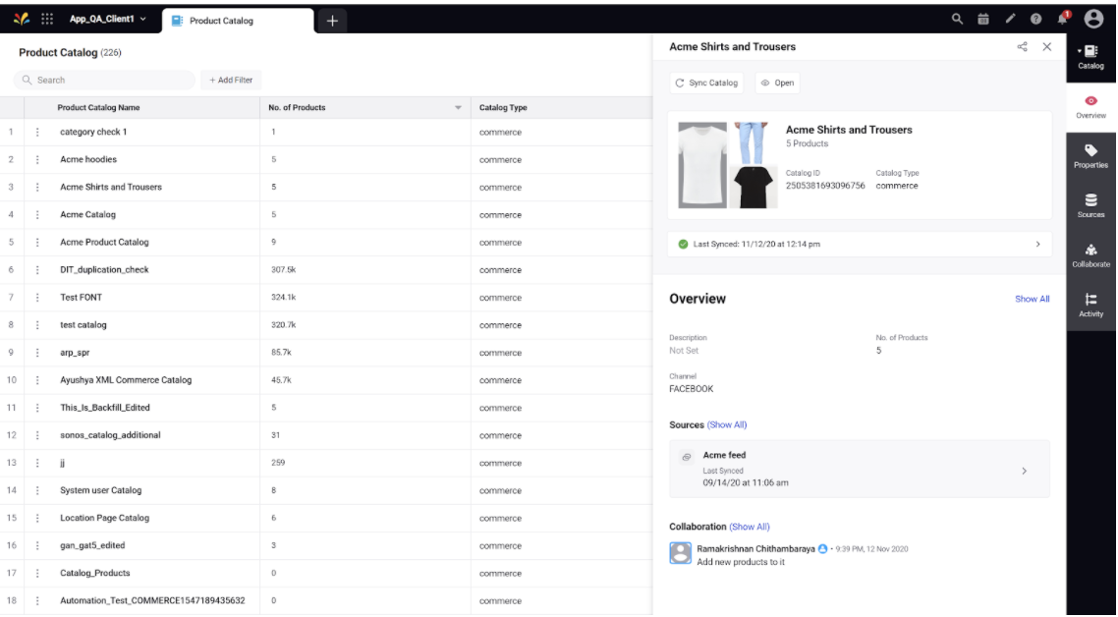Click the pencil edit icon in top bar
The image size is (1118, 617).
pos(1009,20)
